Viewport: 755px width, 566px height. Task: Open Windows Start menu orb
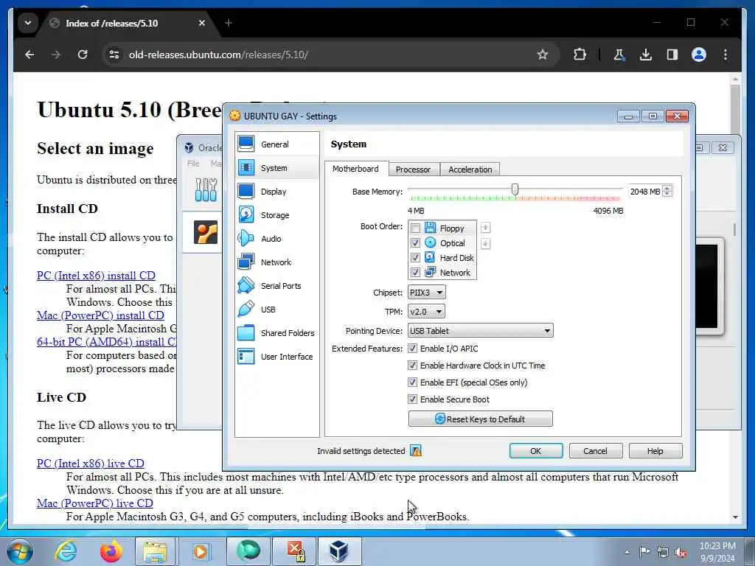[20, 551]
